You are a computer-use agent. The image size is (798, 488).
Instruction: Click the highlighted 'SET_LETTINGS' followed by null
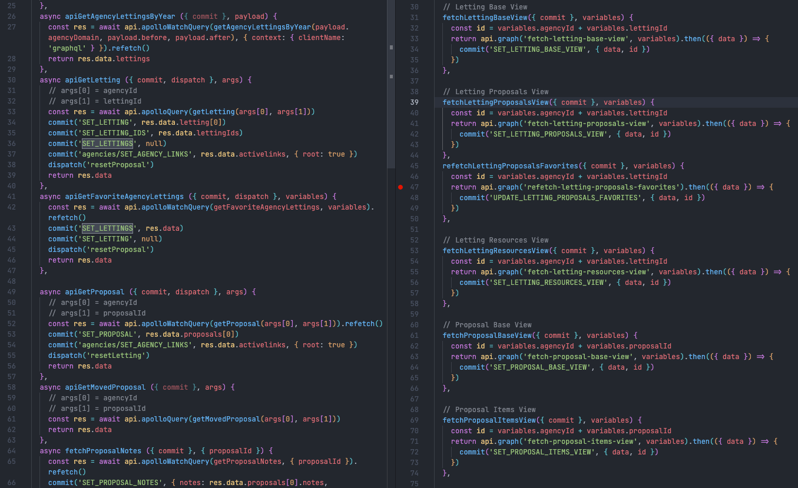pyautogui.click(x=107, y=144)
